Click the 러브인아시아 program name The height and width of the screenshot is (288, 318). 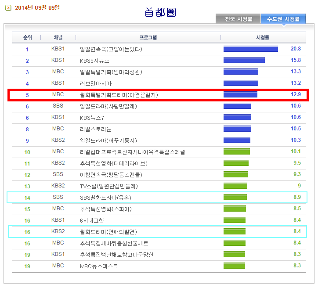pyautogui.click(x=96, y=83)
